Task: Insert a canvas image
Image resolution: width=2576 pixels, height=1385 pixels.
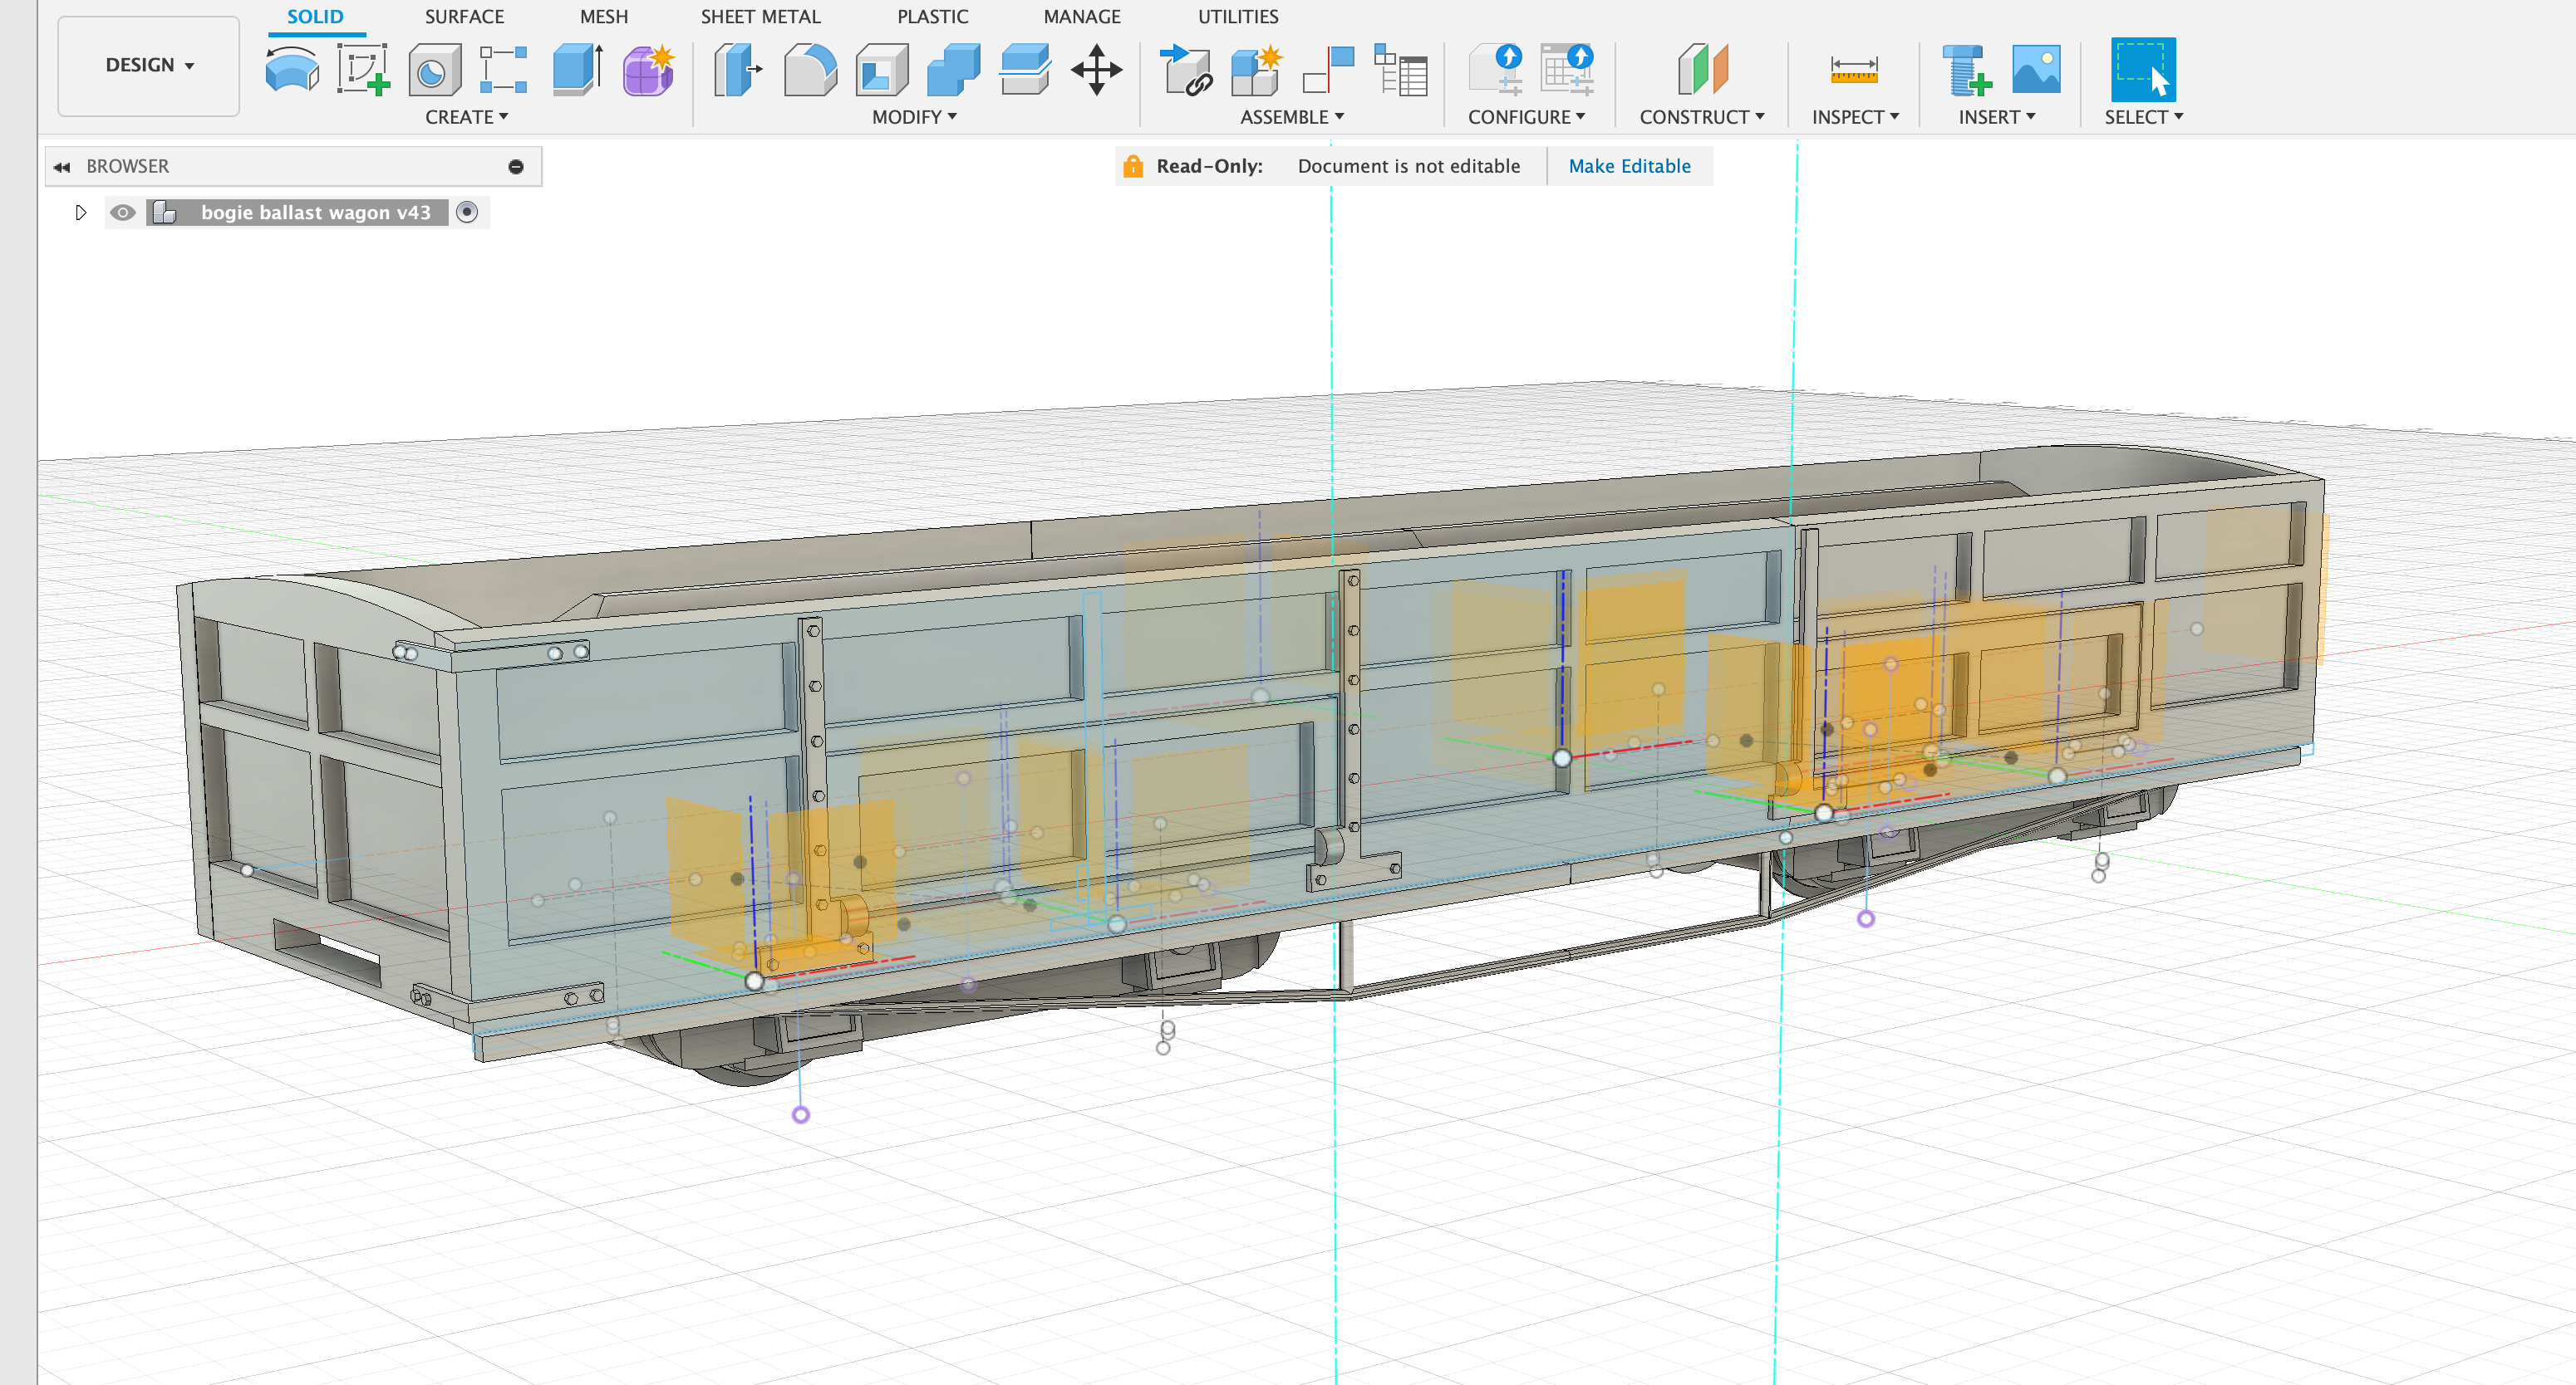Action: [2035, 70]
